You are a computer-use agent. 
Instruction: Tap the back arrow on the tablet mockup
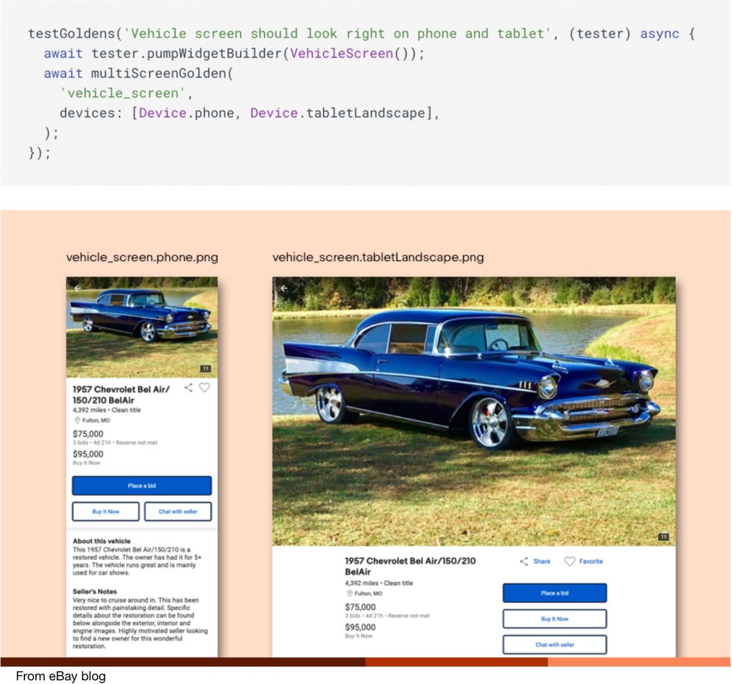(284, 288)
